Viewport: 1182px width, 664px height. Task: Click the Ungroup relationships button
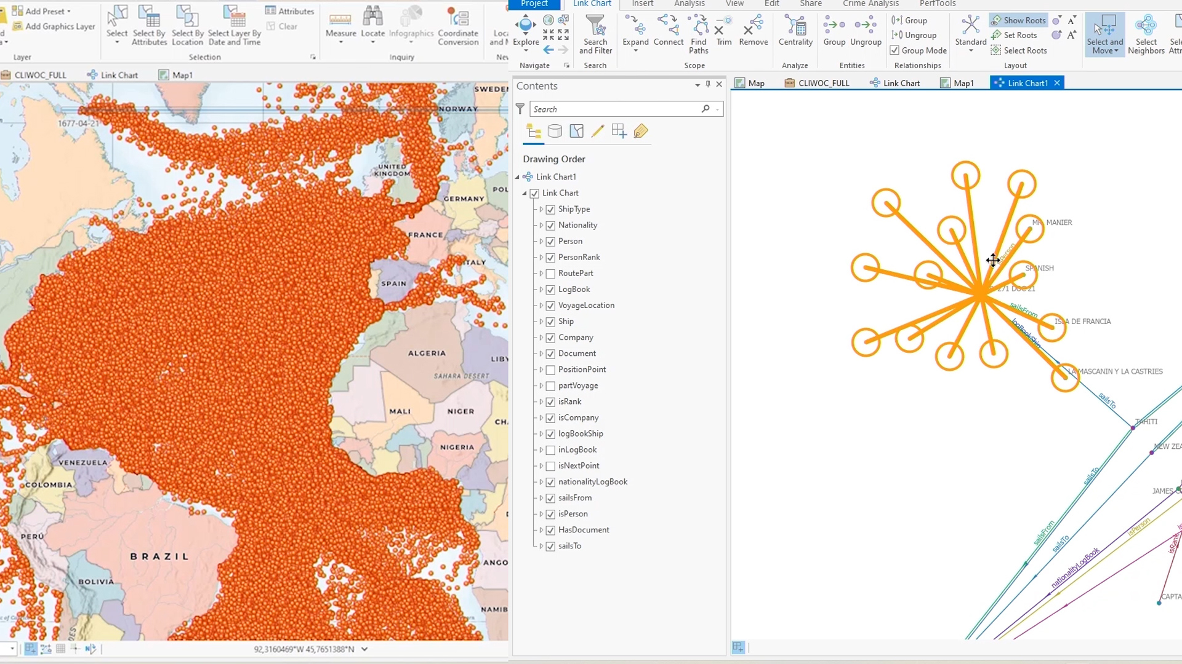(x=914, y=35)
